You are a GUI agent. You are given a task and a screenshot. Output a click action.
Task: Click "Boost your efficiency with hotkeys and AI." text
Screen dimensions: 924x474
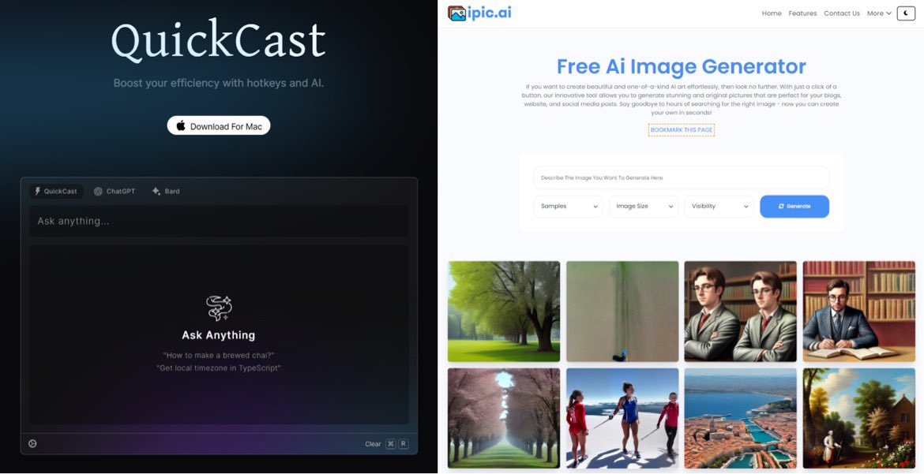219,83
